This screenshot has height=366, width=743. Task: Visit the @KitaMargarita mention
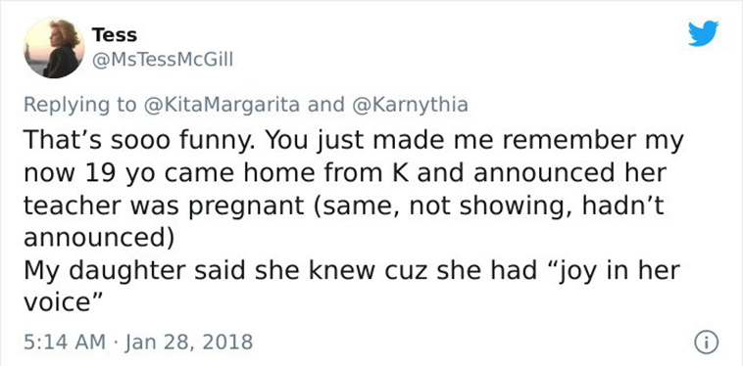221,105
